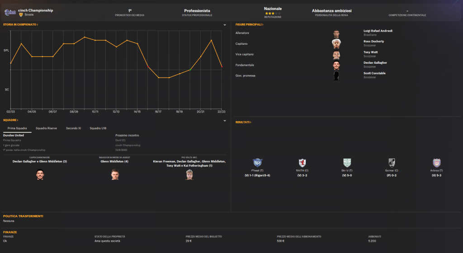Open the Squadra U18 tab
Viewport: 463px width, 253px height.
pyautogui.click(x=98, y=128)
